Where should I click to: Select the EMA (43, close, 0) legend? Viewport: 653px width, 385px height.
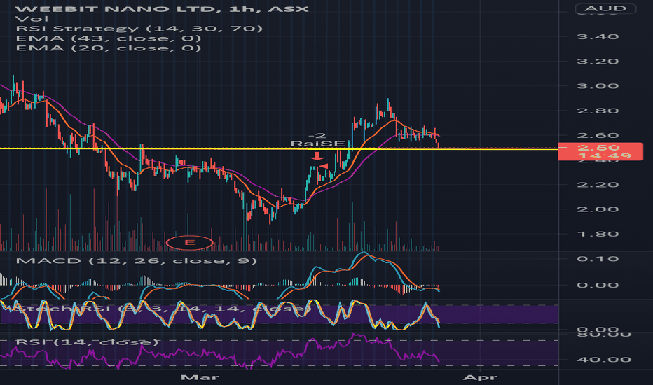tap(109, 38)
